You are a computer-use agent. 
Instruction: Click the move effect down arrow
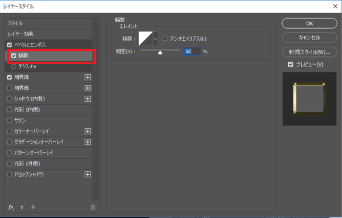click(x=33, y=207)
